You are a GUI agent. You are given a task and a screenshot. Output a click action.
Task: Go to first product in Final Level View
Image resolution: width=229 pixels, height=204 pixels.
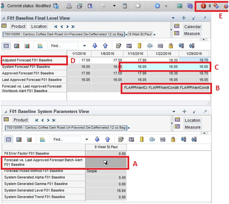(56, 27)
